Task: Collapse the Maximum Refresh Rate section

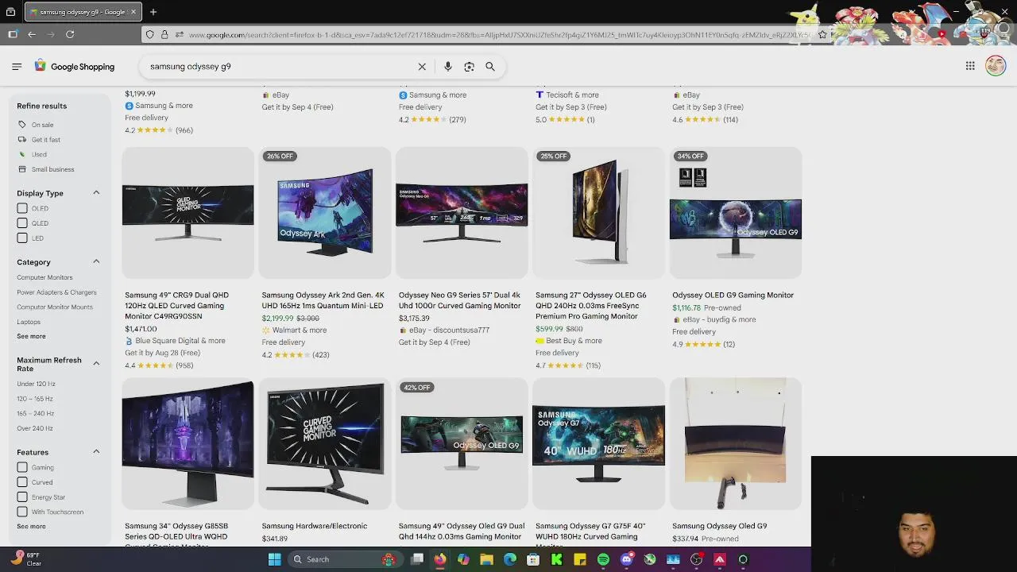Action: 96,363
